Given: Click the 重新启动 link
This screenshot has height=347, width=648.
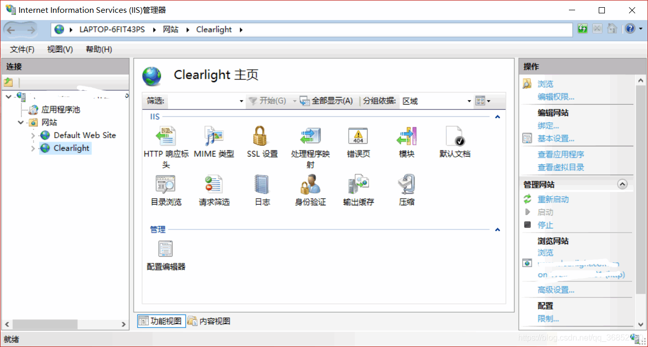Looking at the screenshot, I should tap(553, 200).
